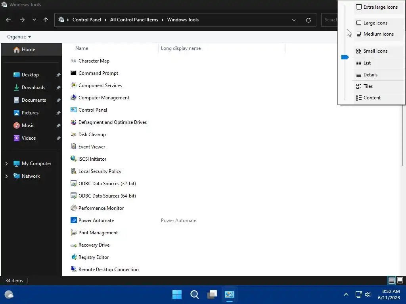Click the Component Services icon
The image size is (406, 304).
tap(73, 85)
